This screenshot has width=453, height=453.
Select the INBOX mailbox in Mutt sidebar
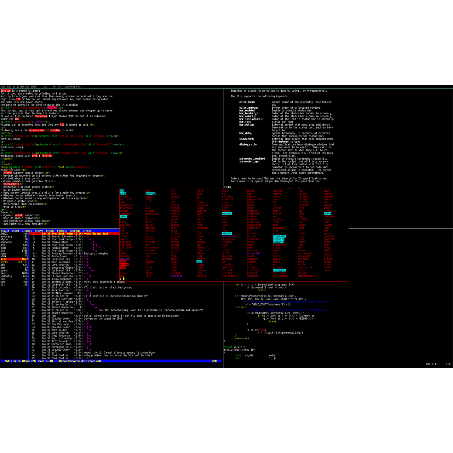4,234
